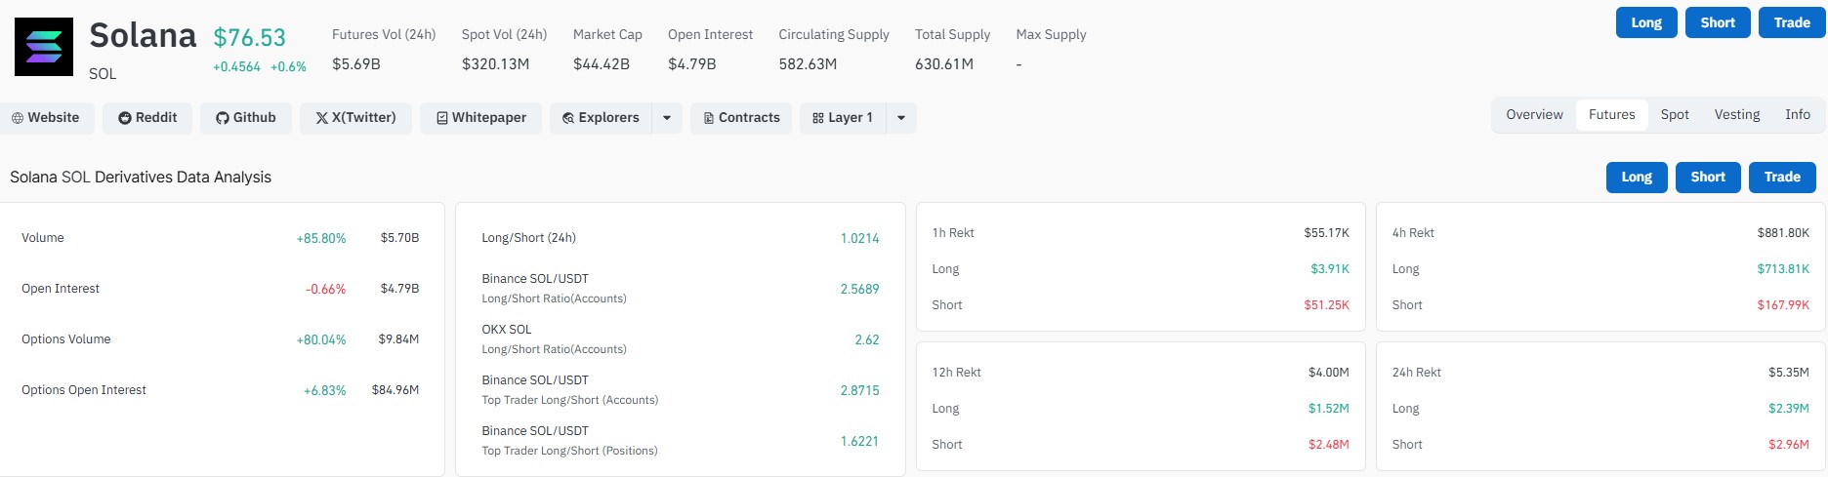Click the Explorers button

[601, 118]
